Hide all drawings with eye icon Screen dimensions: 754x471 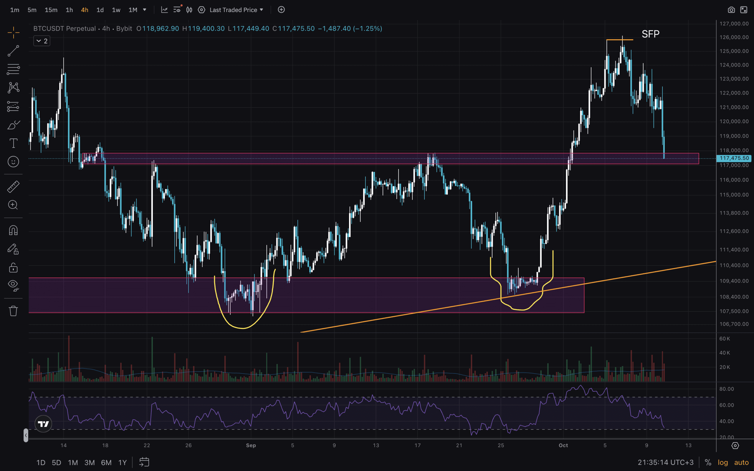coord(13,285)
